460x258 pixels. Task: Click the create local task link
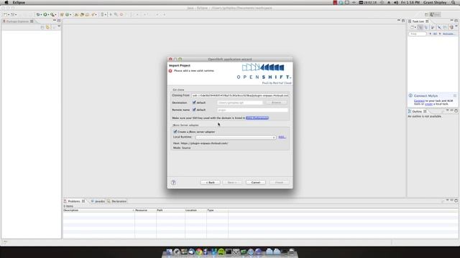point(428,104)
